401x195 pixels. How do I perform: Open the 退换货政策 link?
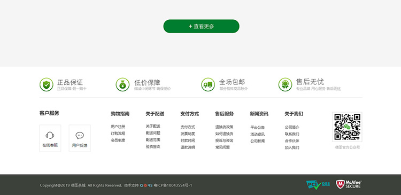pyautogui.click(x=224, y=127)
